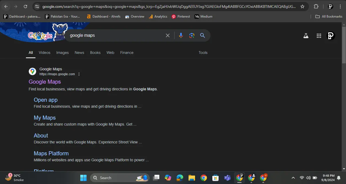
Task: Open the Google apps grid
Action: (319, 36)
